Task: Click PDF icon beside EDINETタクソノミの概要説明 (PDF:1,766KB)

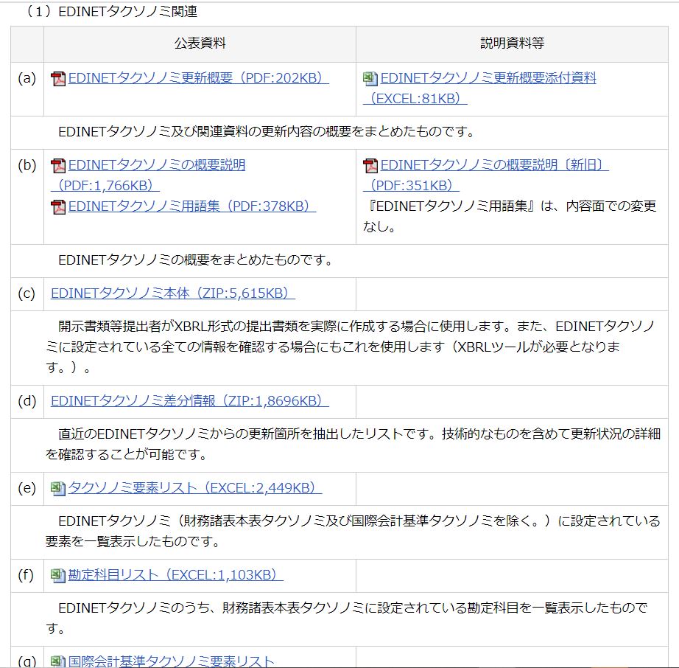Action: point(58,166)
